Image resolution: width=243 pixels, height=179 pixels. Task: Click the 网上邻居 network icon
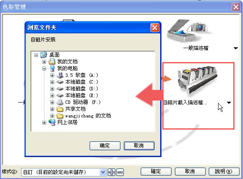52,122
